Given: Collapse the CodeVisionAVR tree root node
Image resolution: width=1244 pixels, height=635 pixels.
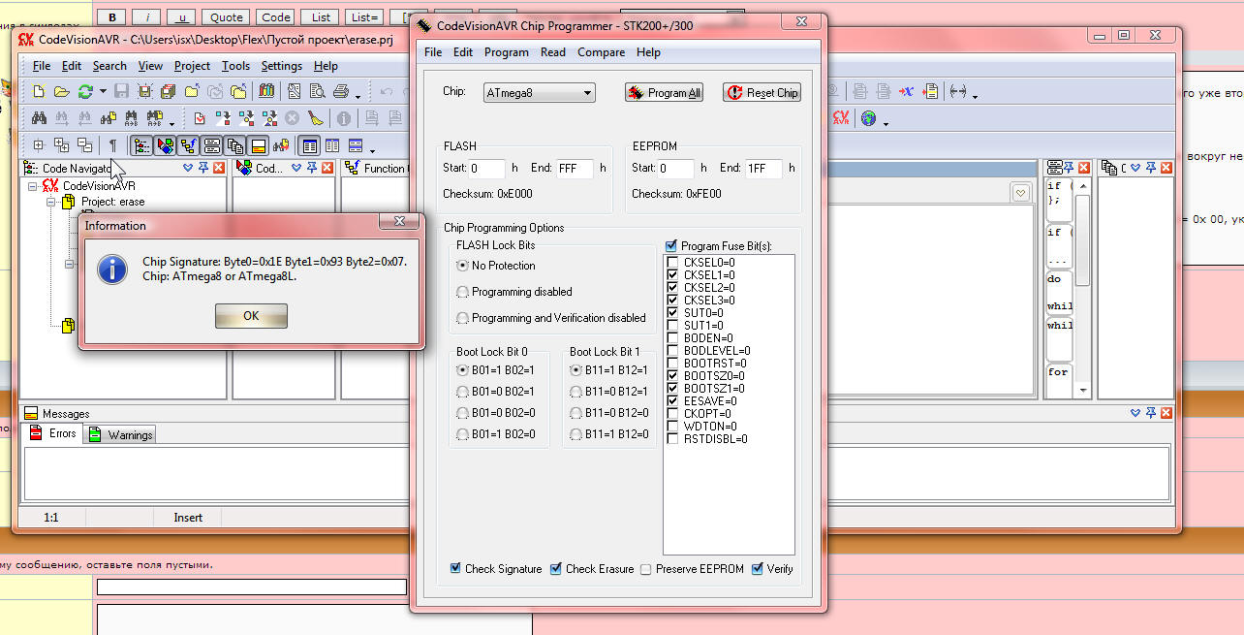Looking at the screenshot, I should (x=33, y=186).
